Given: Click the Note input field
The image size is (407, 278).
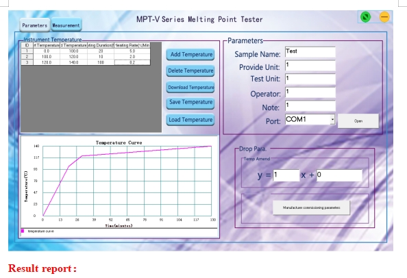Looking at the screenshot, I should point(310,106).
